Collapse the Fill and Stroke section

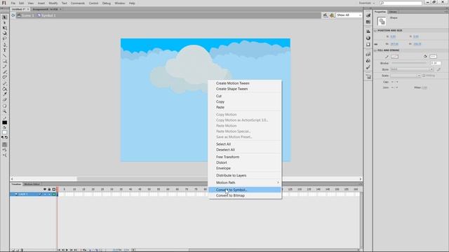point(375,50)
